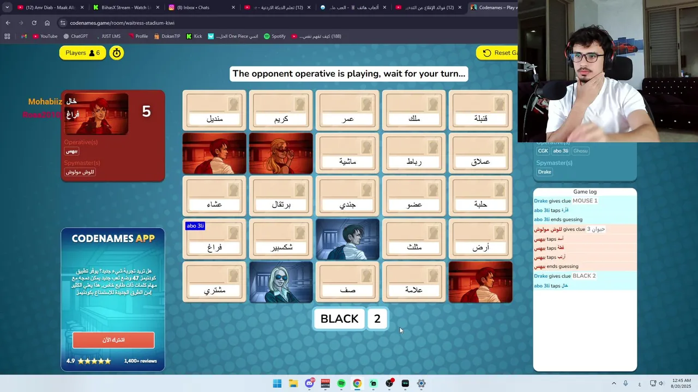Tap the word card أرض
Screen dimensions: 698x392
coord(480,239)
